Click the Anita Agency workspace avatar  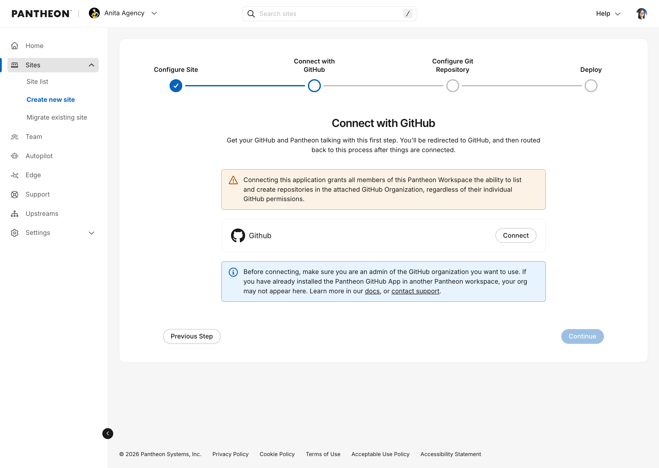click(x=94, y=13)
